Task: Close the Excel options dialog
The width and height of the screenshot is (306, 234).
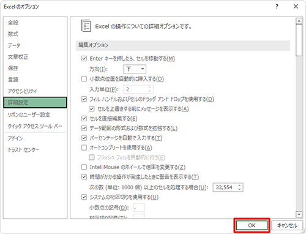Action: (296, 7)
